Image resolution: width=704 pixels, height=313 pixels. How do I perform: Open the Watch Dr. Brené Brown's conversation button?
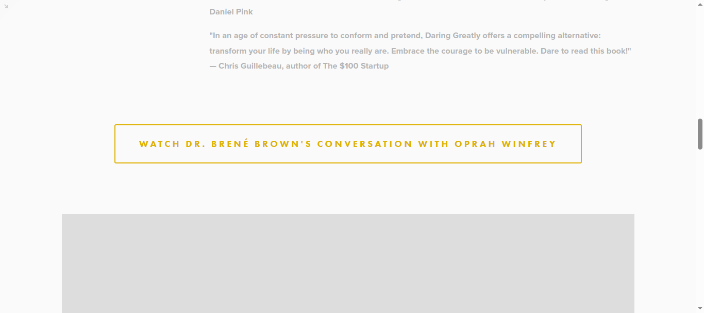(x=348, y=144)
